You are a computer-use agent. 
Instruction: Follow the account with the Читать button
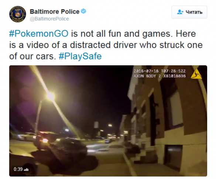pos(189,12)
